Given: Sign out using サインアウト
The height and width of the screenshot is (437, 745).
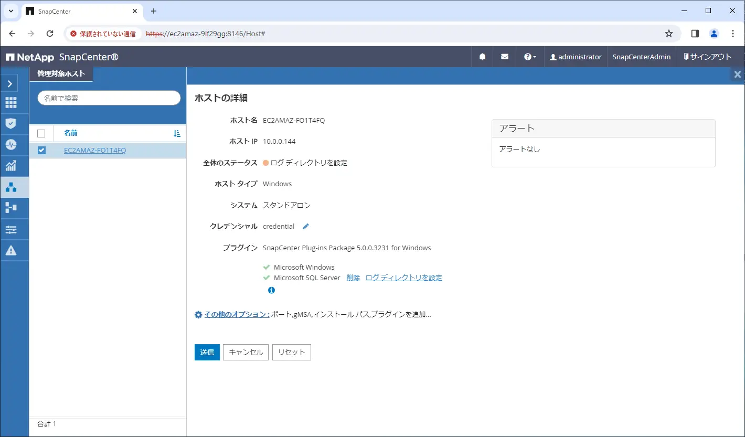Looking at the screenshot, I should click(x=707, y=57).
